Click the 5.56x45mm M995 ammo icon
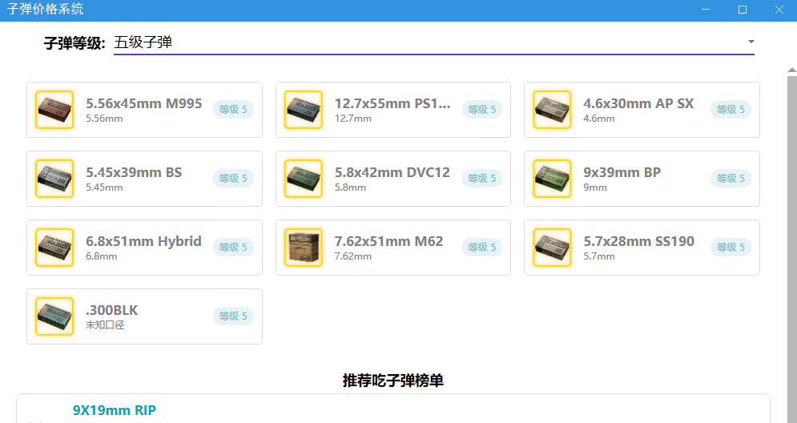The height and width of the screenshot is (423, 797). pos(54,110)
